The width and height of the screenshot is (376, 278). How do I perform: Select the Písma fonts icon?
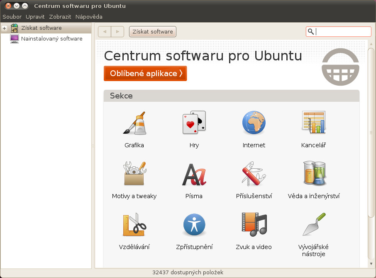coord(194,174)
